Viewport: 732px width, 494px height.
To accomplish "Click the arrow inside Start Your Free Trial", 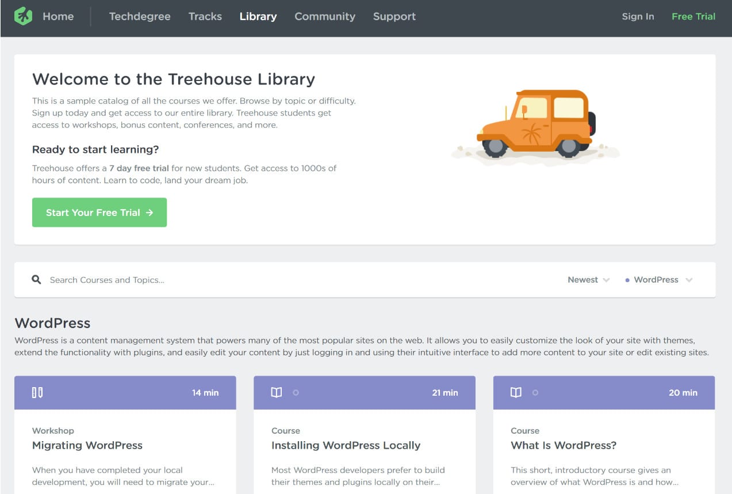I will pyautogui.click(x=150, y=212).
